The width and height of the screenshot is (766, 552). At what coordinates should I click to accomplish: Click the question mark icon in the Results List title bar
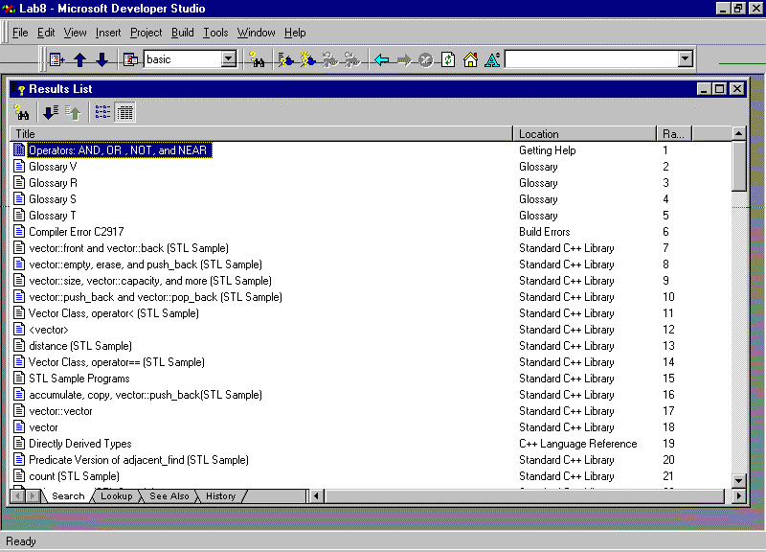pos(21,89)
